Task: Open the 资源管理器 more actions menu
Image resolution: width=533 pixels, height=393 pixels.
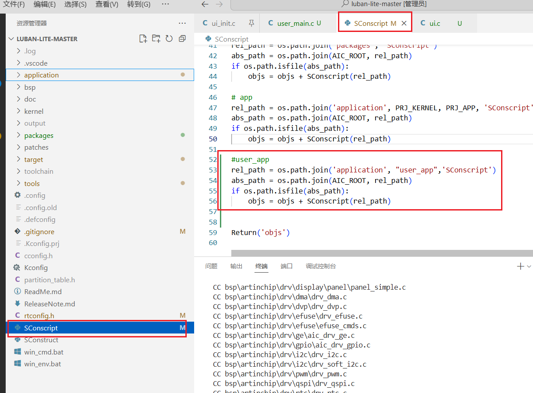Action: coord(182,23)
